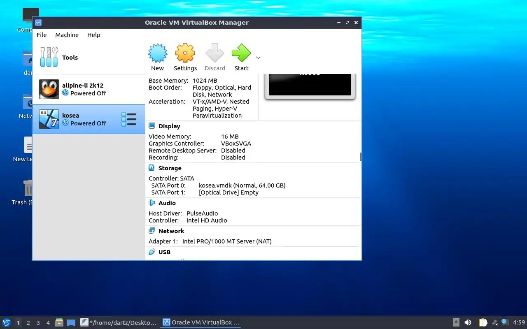Viewport: 527px width, 329px height.
Task: Open the volume speaker tray icon
Action: tap(468, 322)
